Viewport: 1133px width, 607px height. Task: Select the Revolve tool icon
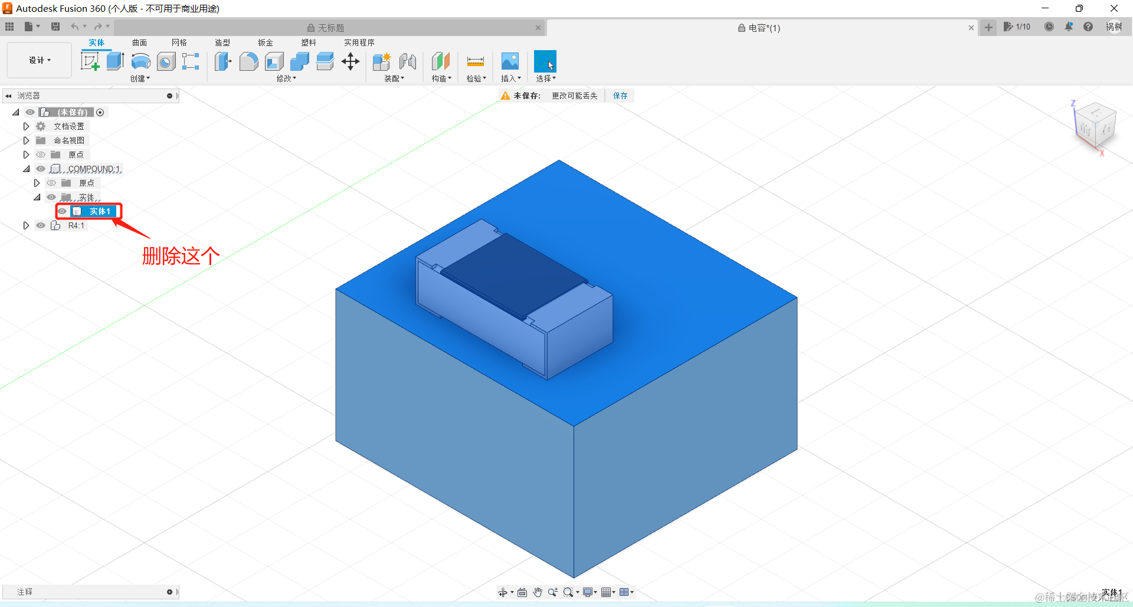pyautogui.click(x=141, y=61)
